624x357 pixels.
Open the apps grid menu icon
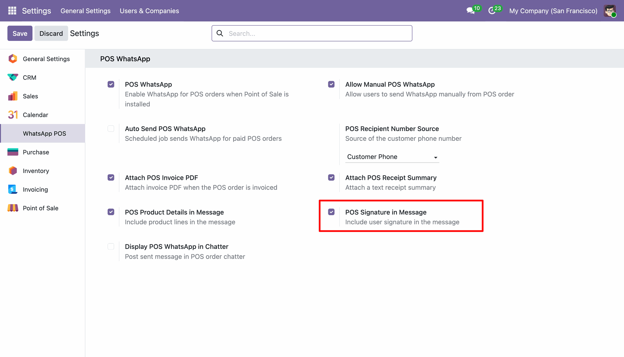(x=12, y=11)
